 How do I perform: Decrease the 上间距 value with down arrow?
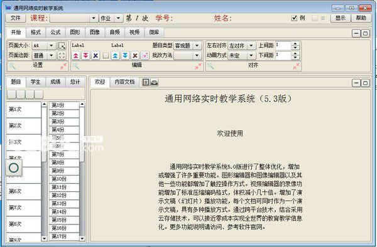point(295,48)
